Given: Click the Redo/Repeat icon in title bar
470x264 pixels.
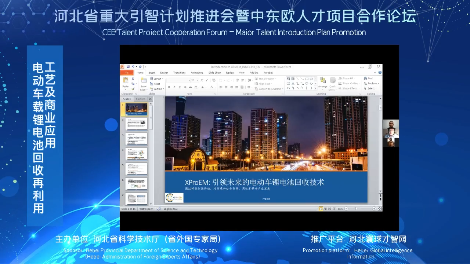Looking at the screenshot, I should (140, 67).
